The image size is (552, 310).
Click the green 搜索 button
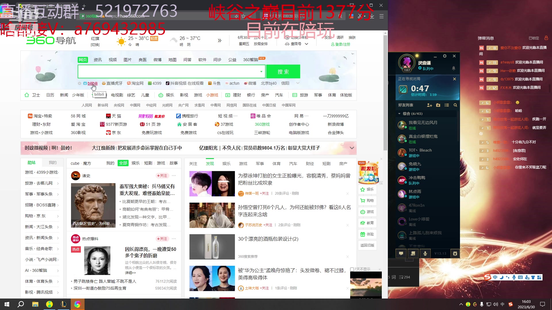point(283,71)
